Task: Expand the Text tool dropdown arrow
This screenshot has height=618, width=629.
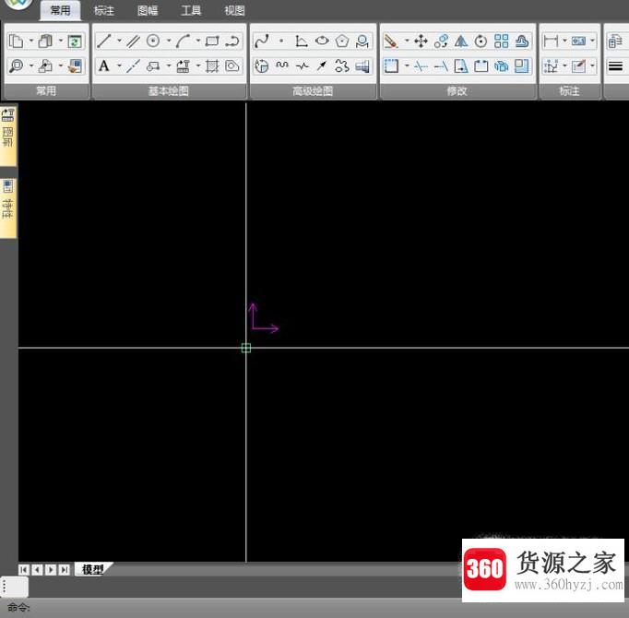Action: (x=119, y=65)
